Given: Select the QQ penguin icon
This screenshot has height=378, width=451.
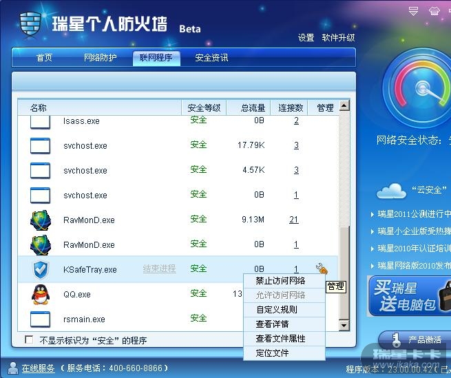Looking at the screenshot, I should point(40,294).
